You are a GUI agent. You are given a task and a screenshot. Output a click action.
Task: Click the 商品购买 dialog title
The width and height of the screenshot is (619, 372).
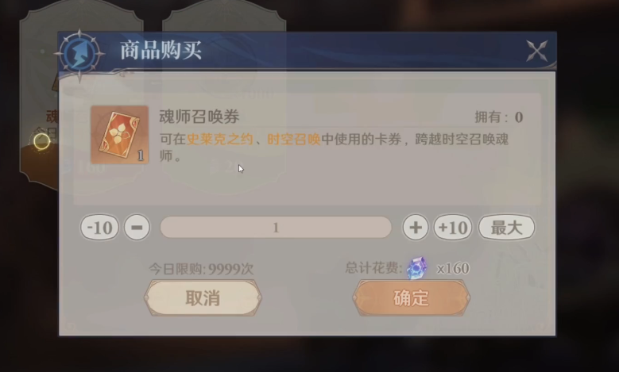(x=161, y=51)
